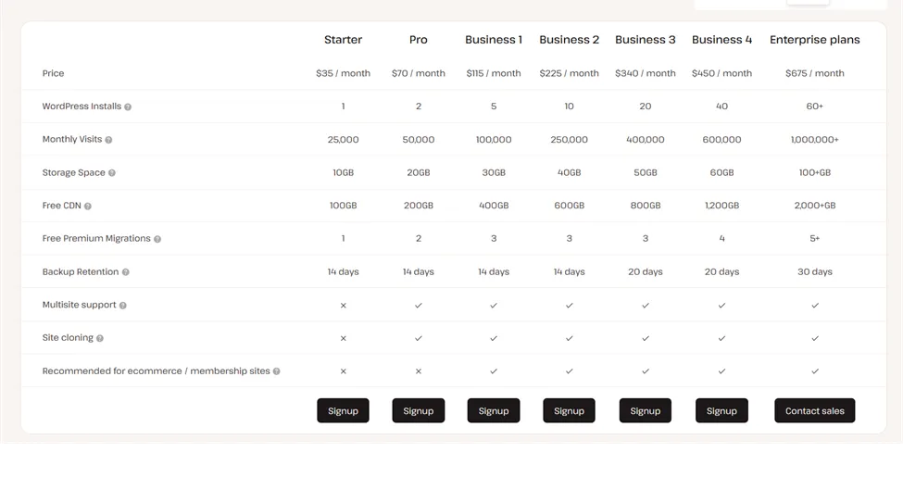Click the Free Premium Migrations label
Image resolution: width=903 pixels, height=477 pixels.
point(96,239)
